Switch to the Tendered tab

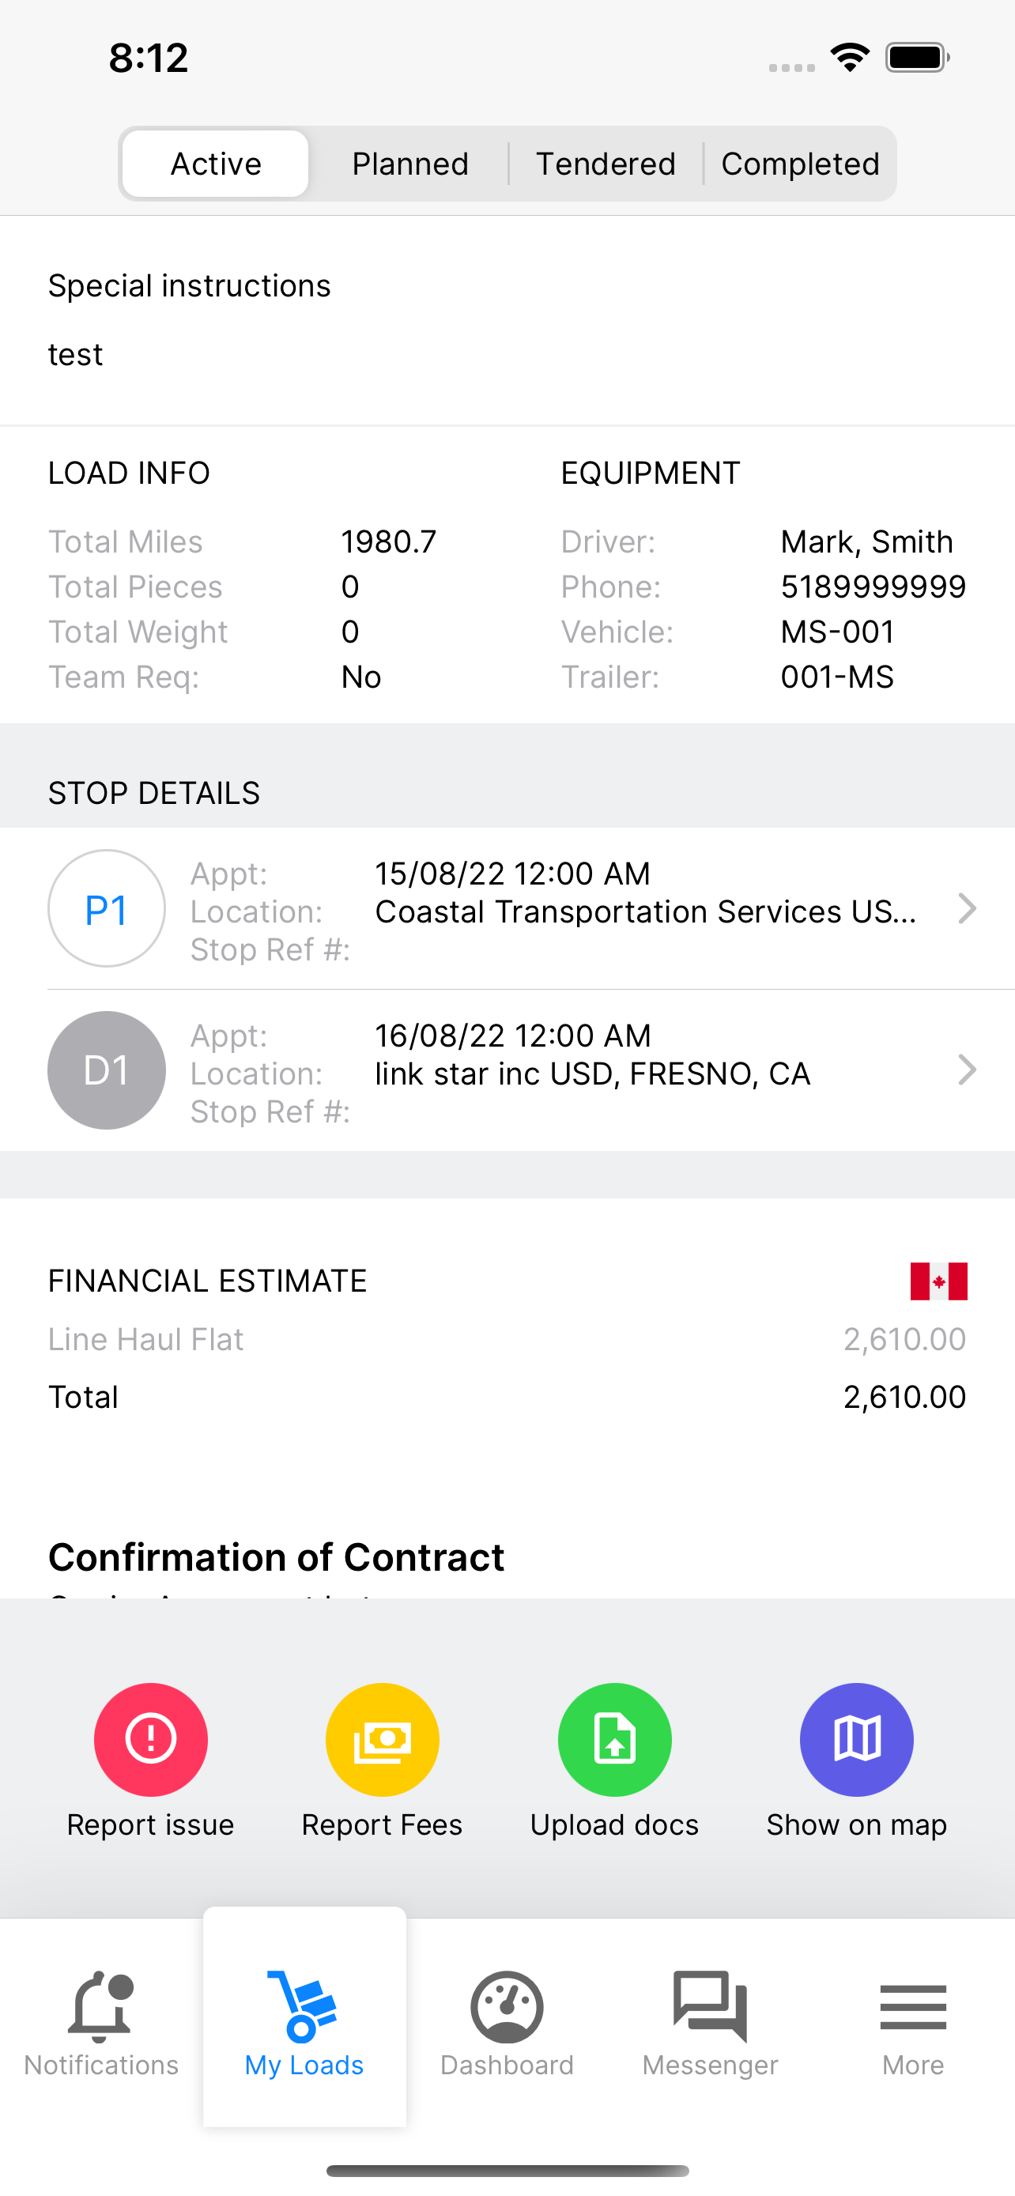click(x=605, y=164)
